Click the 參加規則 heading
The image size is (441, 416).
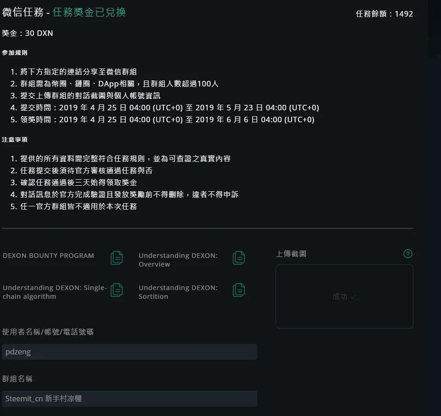click(x=15, y=53)
